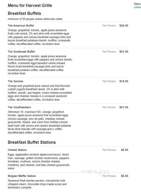Select the Omelet Station item name

click(17, 150)
